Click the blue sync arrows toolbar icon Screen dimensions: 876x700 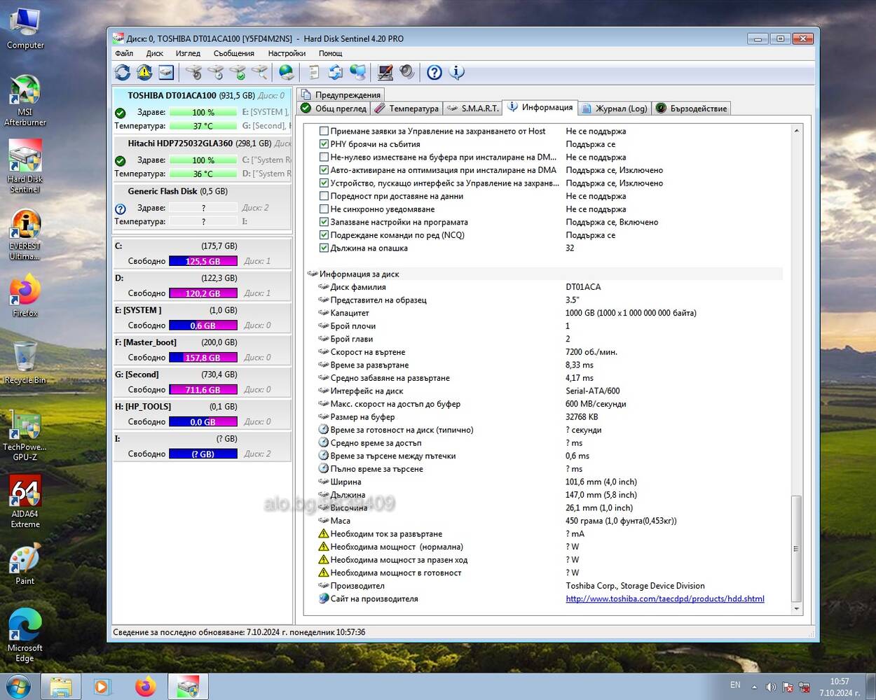pyautogui.click(x=336, y=72)
